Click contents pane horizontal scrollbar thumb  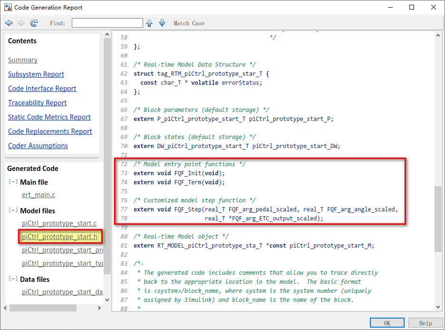point(43,308)
